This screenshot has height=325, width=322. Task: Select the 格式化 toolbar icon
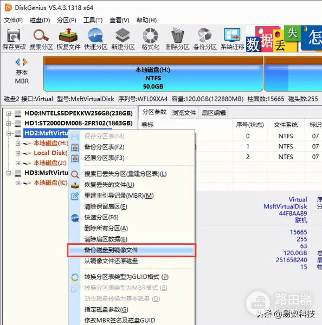pos(150,39)
